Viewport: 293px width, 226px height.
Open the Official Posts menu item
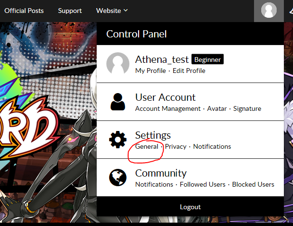pos(24,11)
